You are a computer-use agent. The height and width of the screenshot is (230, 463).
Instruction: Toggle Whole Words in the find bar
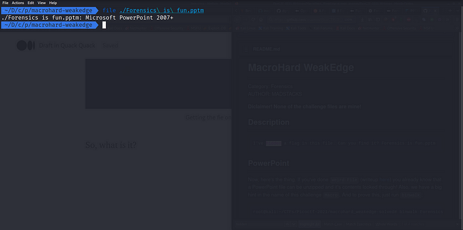click(x=386, y=224)
